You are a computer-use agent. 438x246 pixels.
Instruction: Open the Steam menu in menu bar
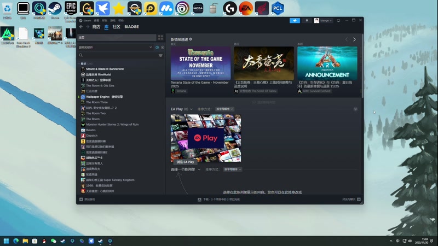pyautogui.click(x=85, y=20)
